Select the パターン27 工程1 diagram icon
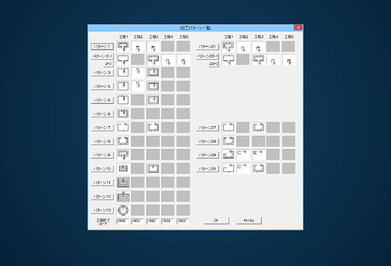Image resolution: width=391 pixels, height=266 pixels. 228,127
